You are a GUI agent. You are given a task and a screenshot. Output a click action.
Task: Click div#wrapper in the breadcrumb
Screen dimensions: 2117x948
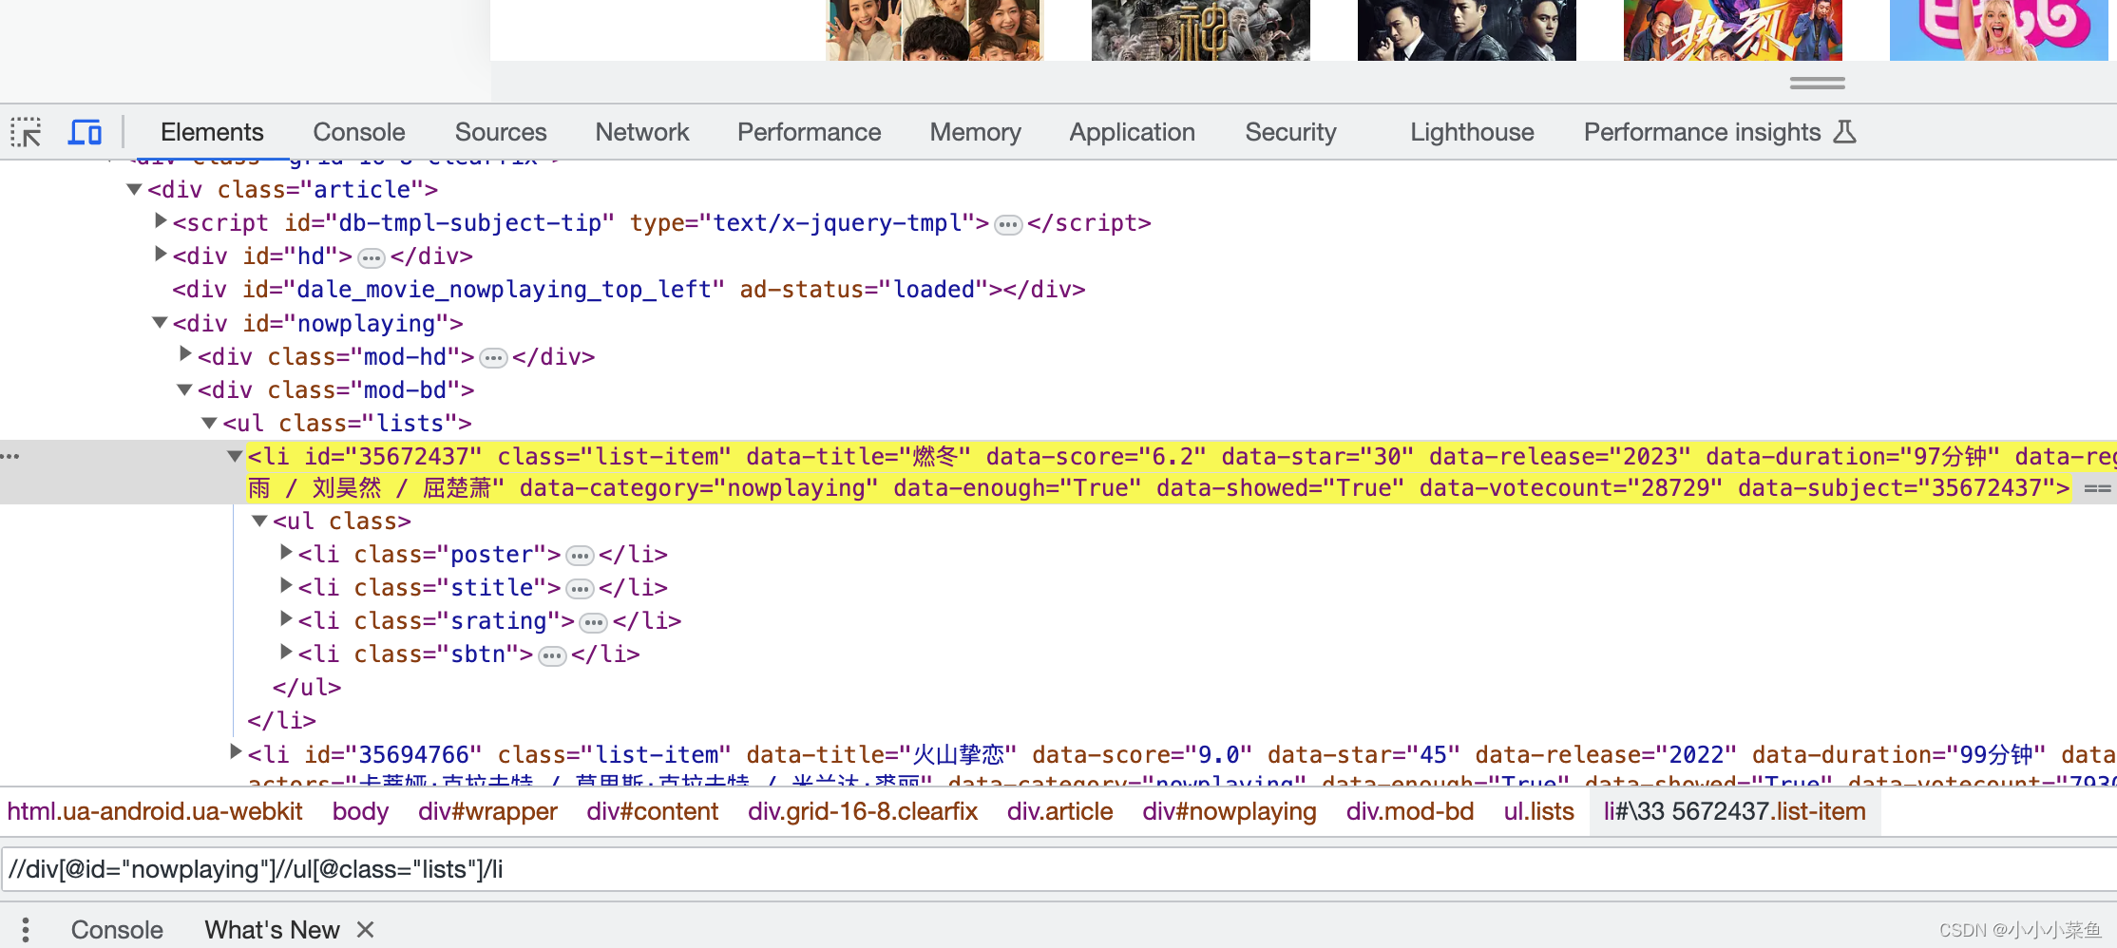pyautogui.click(x=487, y=811)
